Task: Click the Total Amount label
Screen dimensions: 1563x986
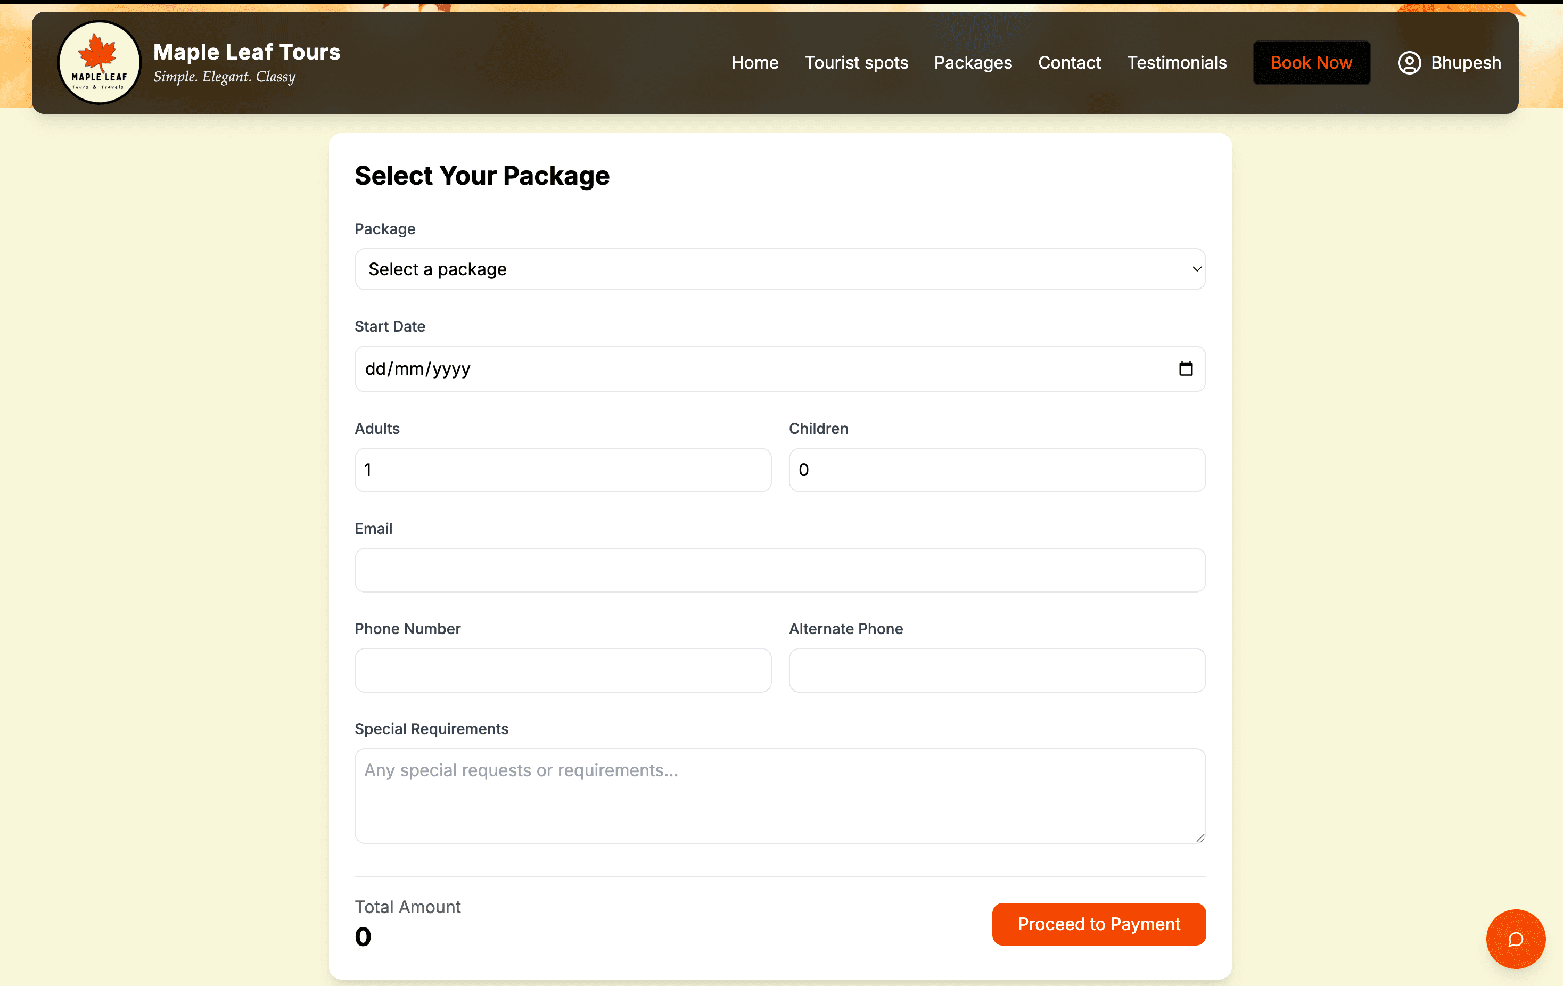Action: pyautogui.click(x=408, y=907)
